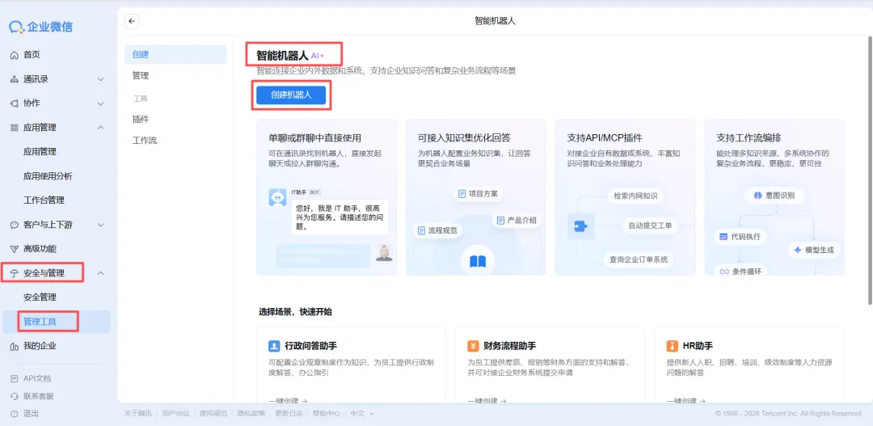Click the back arrow button

coord(132,21)
